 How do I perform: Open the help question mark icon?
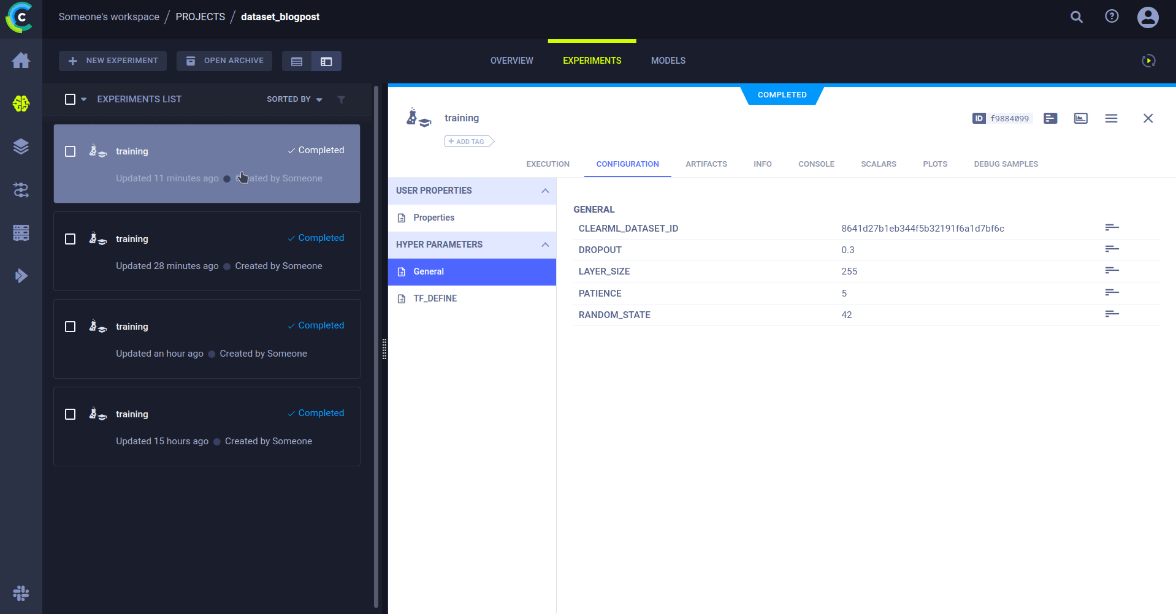tap(1112, 17)
